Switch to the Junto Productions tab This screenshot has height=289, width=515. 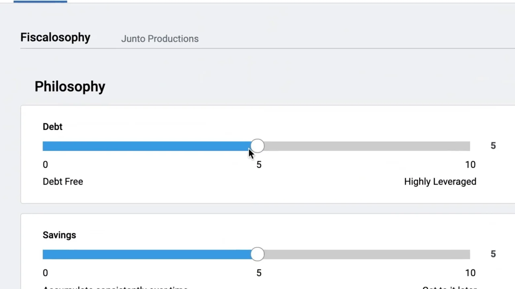[x=160, y=39]
